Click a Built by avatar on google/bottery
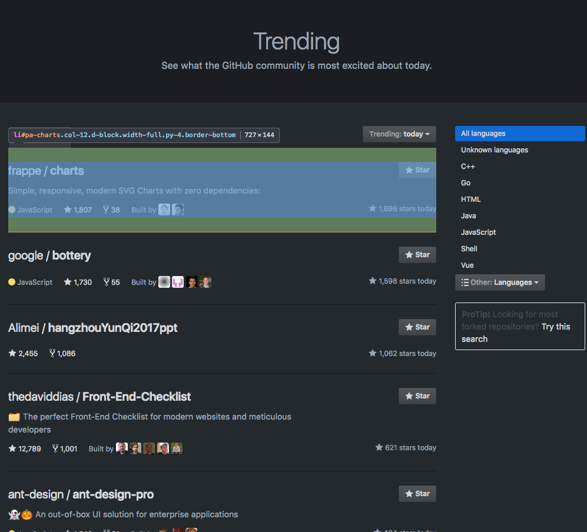The width and height of the screenshot is (587, 532). point(164,282)
